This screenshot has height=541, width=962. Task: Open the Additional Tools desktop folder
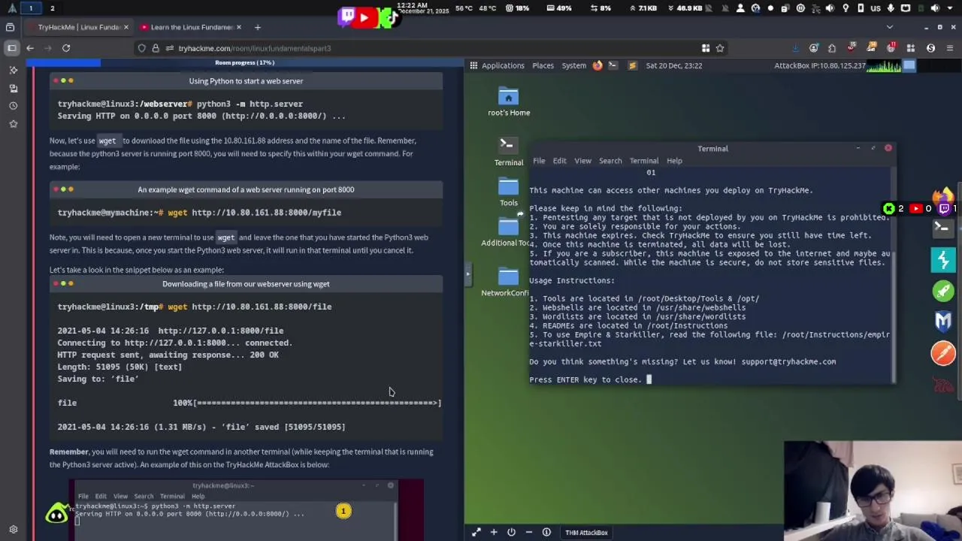click(507, 231)
